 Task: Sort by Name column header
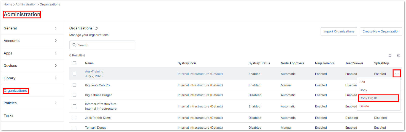[89, 63]
